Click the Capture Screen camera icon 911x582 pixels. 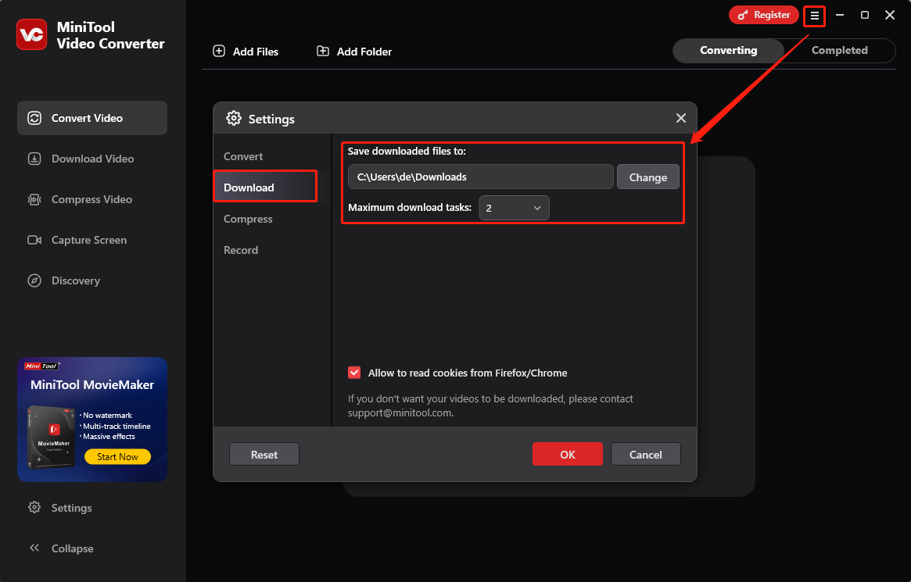click(x=34, y=241)
